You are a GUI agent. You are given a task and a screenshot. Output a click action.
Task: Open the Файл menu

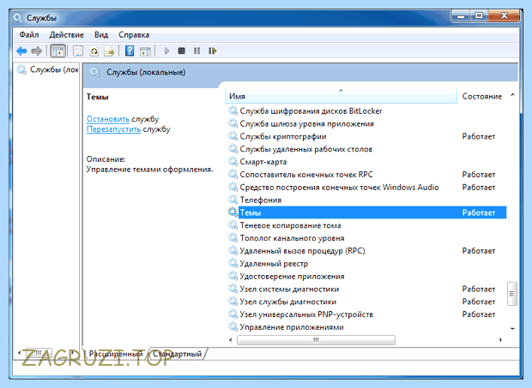click(x=29, y=35)
